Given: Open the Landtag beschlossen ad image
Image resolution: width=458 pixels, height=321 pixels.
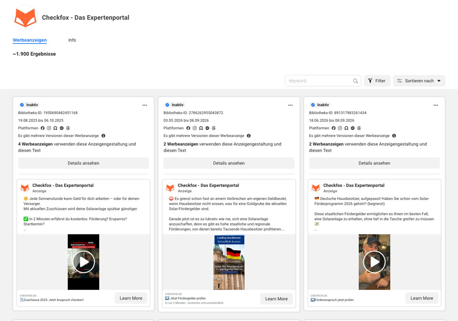Looking at the screenshot, I should 229,262.
